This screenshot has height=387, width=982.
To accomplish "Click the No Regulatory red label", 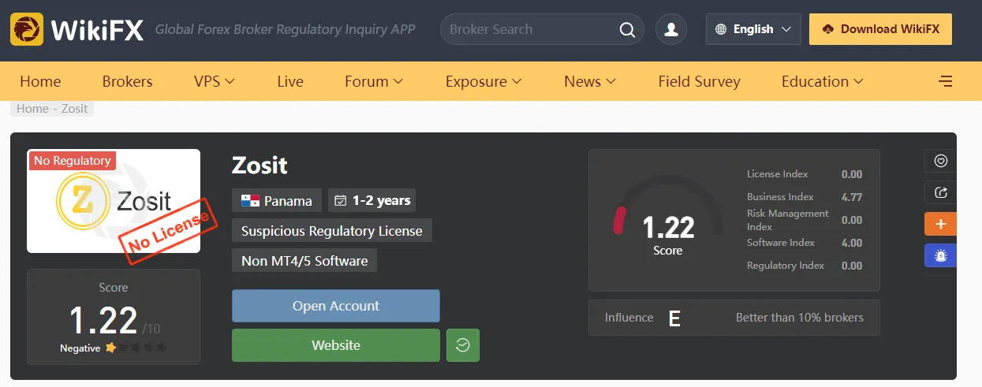I will pyautogui.click(x=72, y=160).
